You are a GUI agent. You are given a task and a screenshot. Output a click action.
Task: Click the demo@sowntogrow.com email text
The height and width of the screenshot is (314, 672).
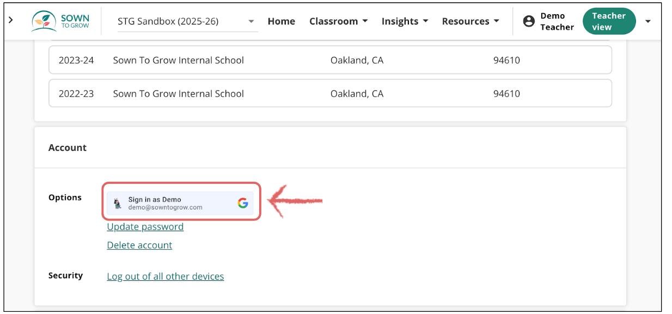point(165,207)
